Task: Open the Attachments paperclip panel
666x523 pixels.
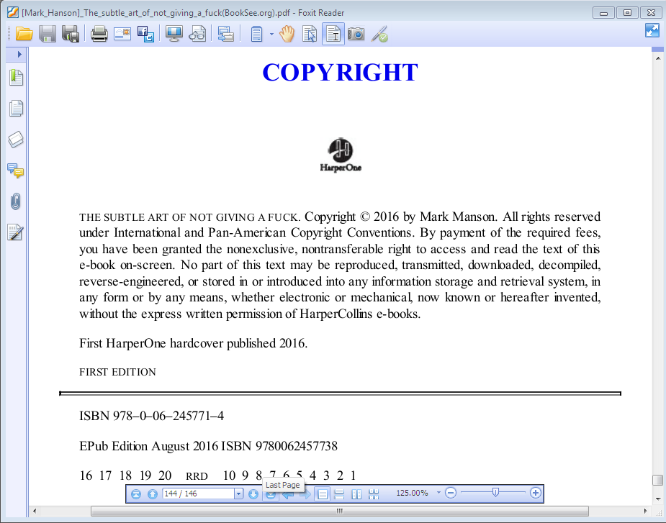Action: coord(15,201)
